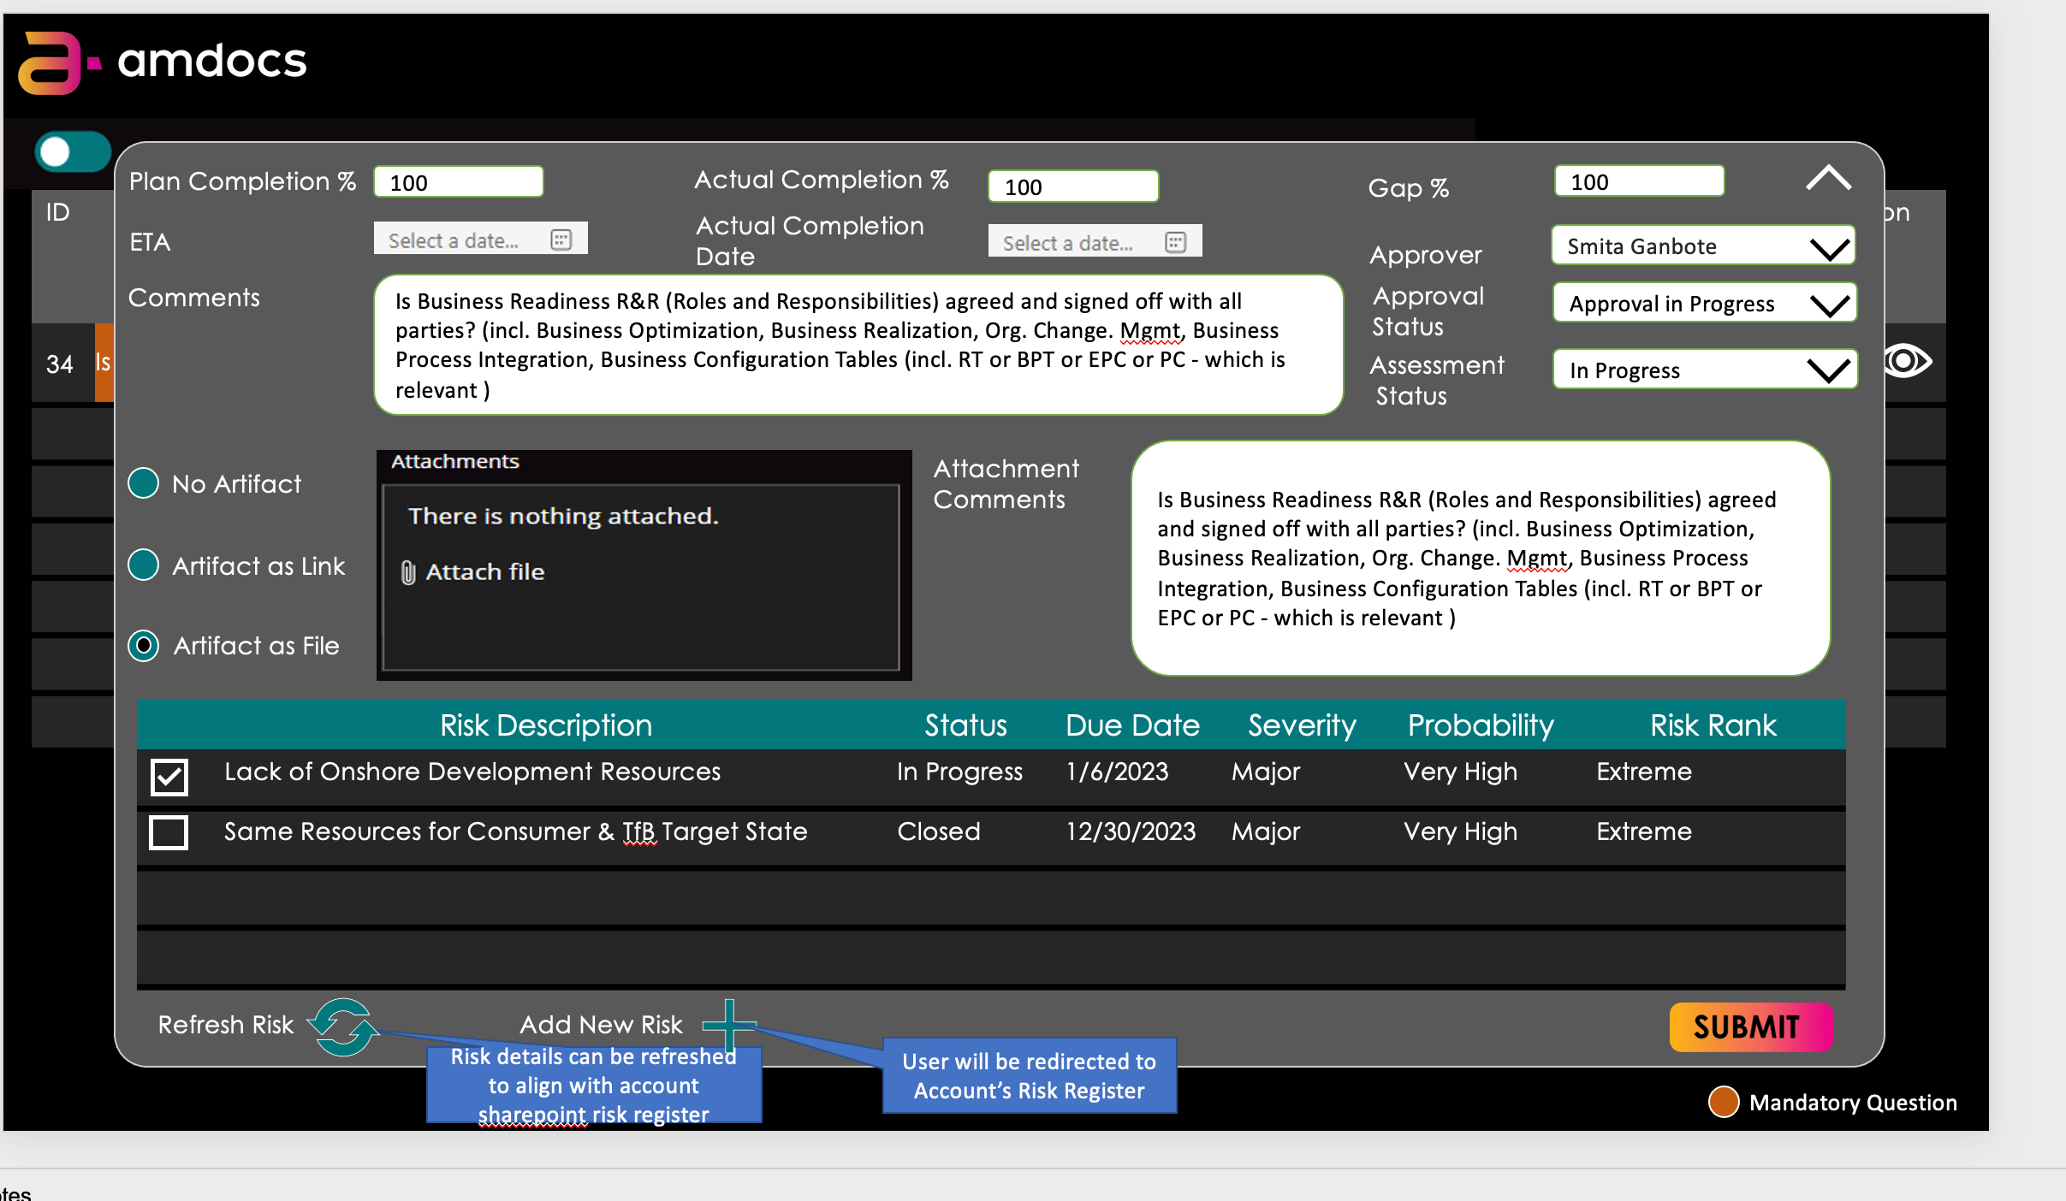The width and height of the screenshot is (2066, 1201).
Task: Expand the Approval Status dropdown
Action: (x=1830, y=305)
